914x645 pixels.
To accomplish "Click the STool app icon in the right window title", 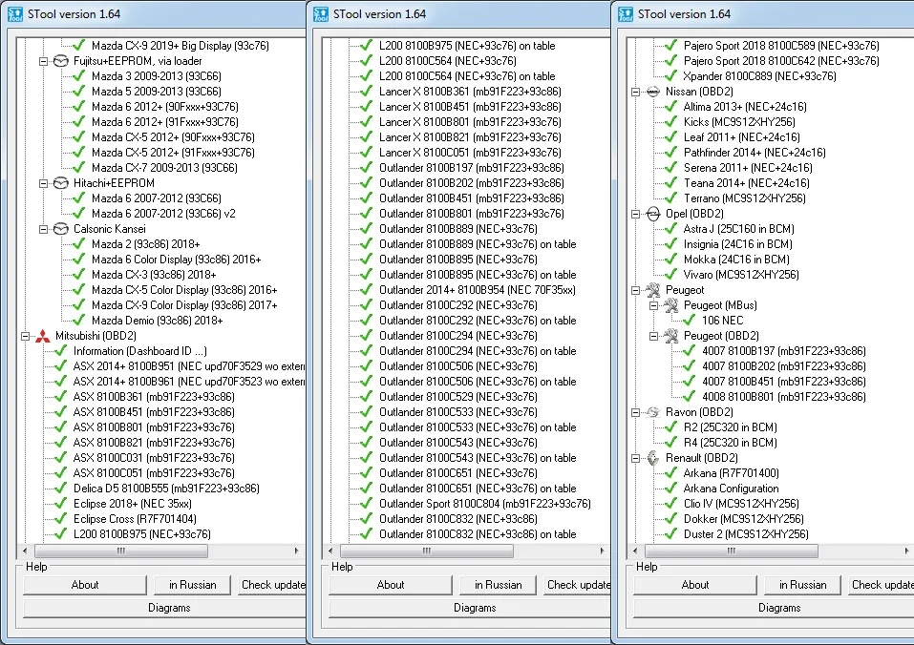I will (626, 14).
